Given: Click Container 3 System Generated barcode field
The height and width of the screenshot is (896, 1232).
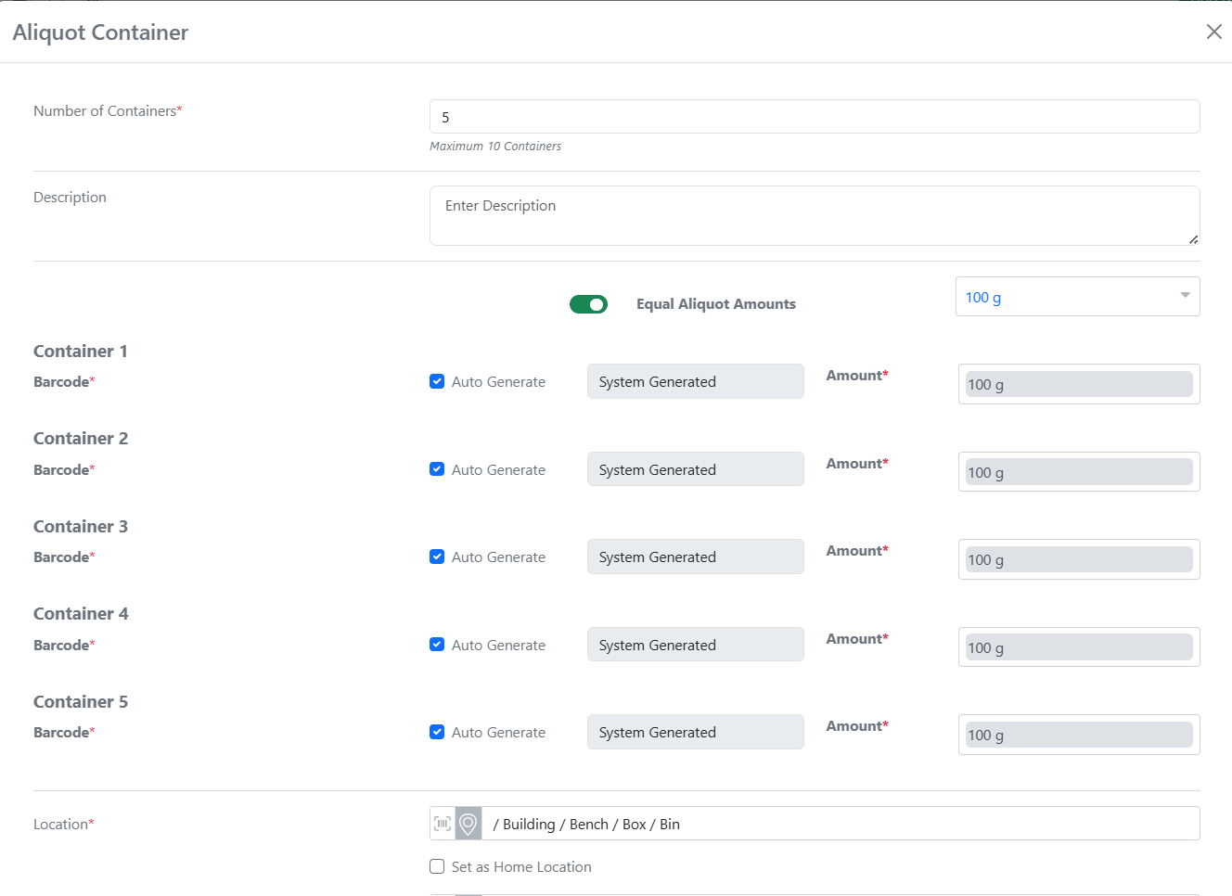Looking at the screenshot, I should (695, 557).
